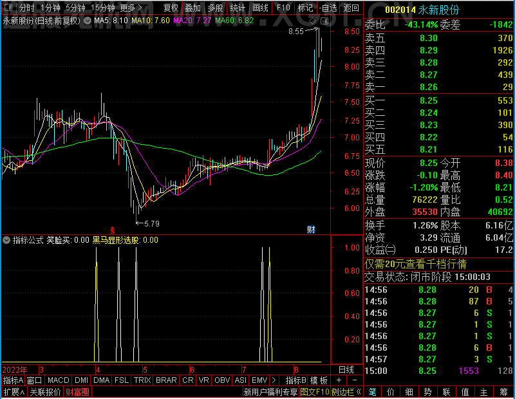Click the diamond icon in chart header

point(313,21)
